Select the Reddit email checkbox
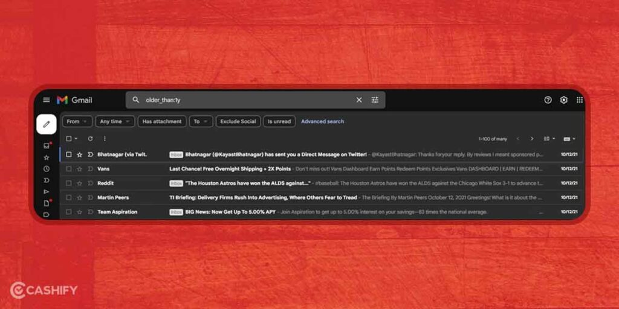The height and width of the screenshot is (309, 619). point(69,183)
